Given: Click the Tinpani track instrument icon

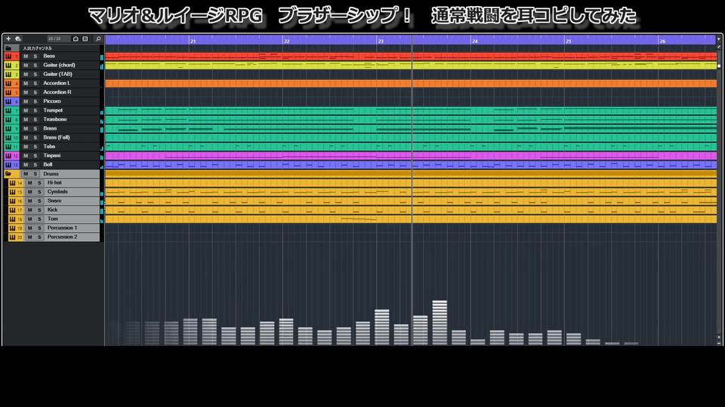Looking at the screenshot, I should click(x=8, y=155).
